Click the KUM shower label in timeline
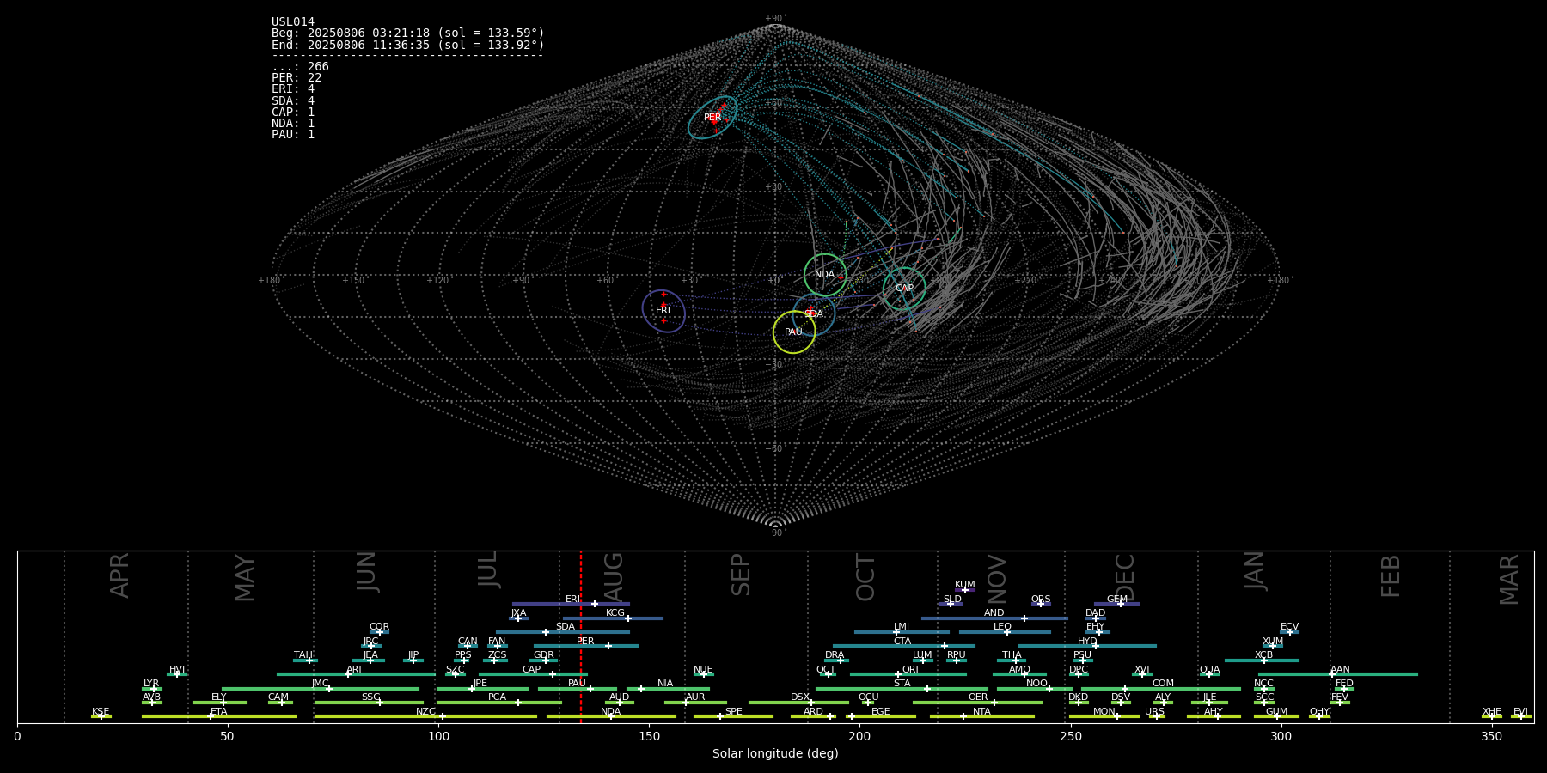Screen dimensions: 1547x773 tap(965, 585)
